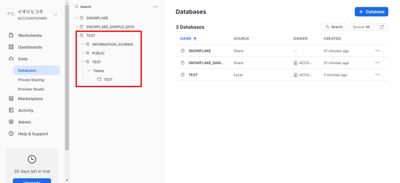Click the database icon in SNOWFLAKE list row
Viewport: 400px width, 183px height.
tap(182, 51)
